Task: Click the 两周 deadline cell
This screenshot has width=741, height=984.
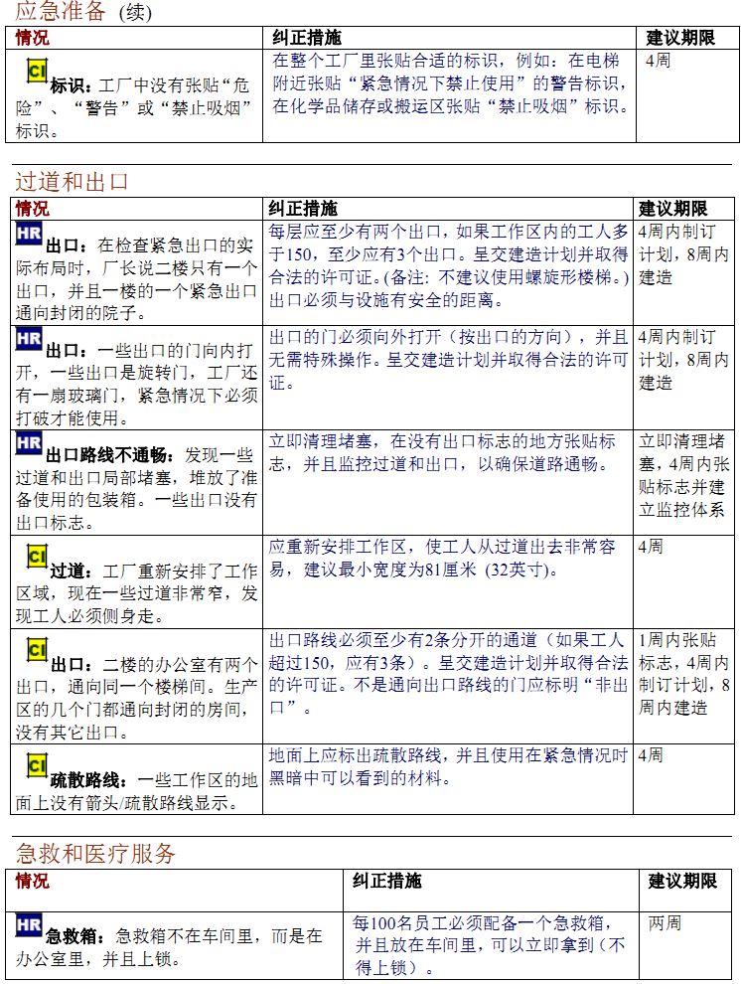Action: tap(665, 923)
